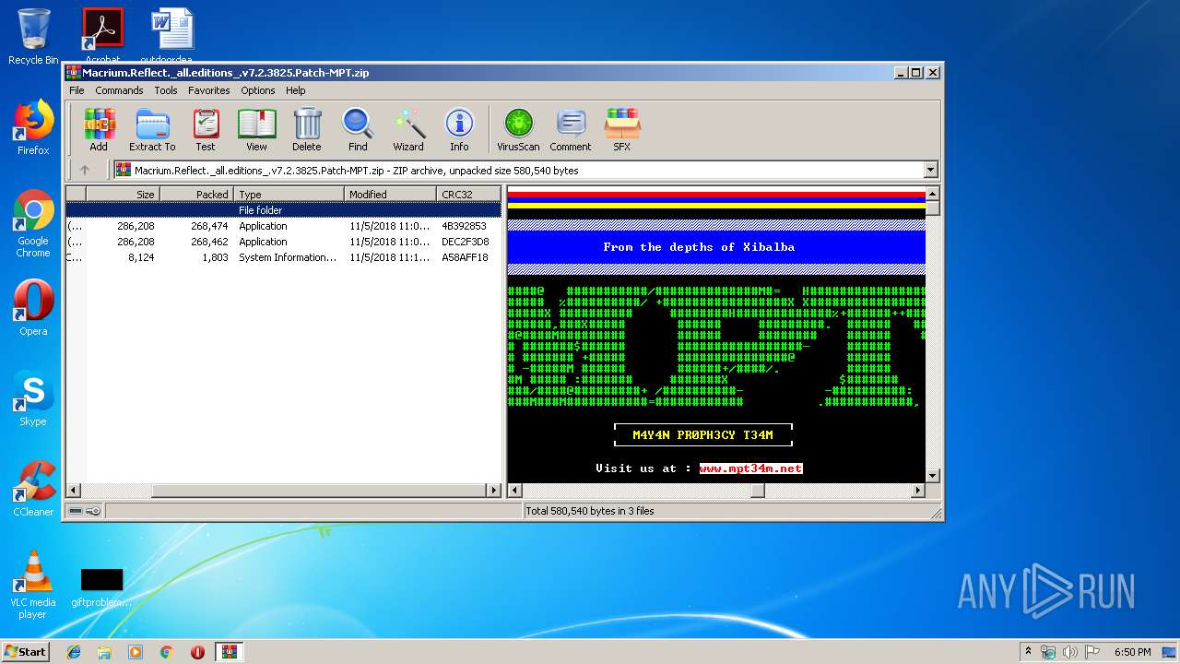
Task: Click comment pane horizontal scrollbar thumb
Action: click(x=757, y=491)
